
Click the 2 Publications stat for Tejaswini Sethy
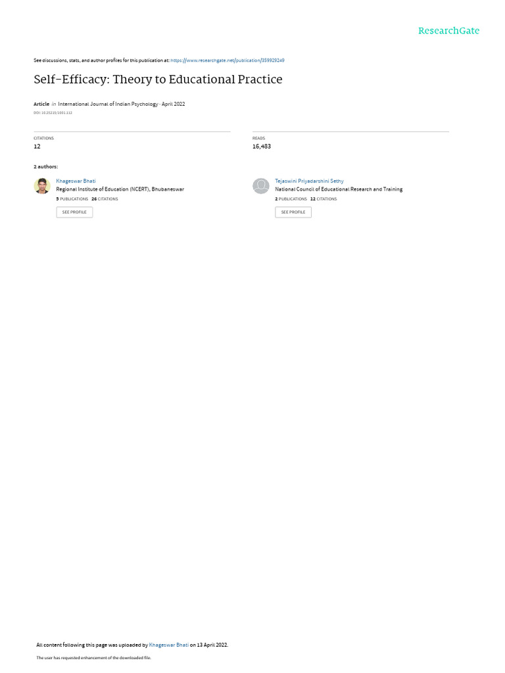(291, 199)
